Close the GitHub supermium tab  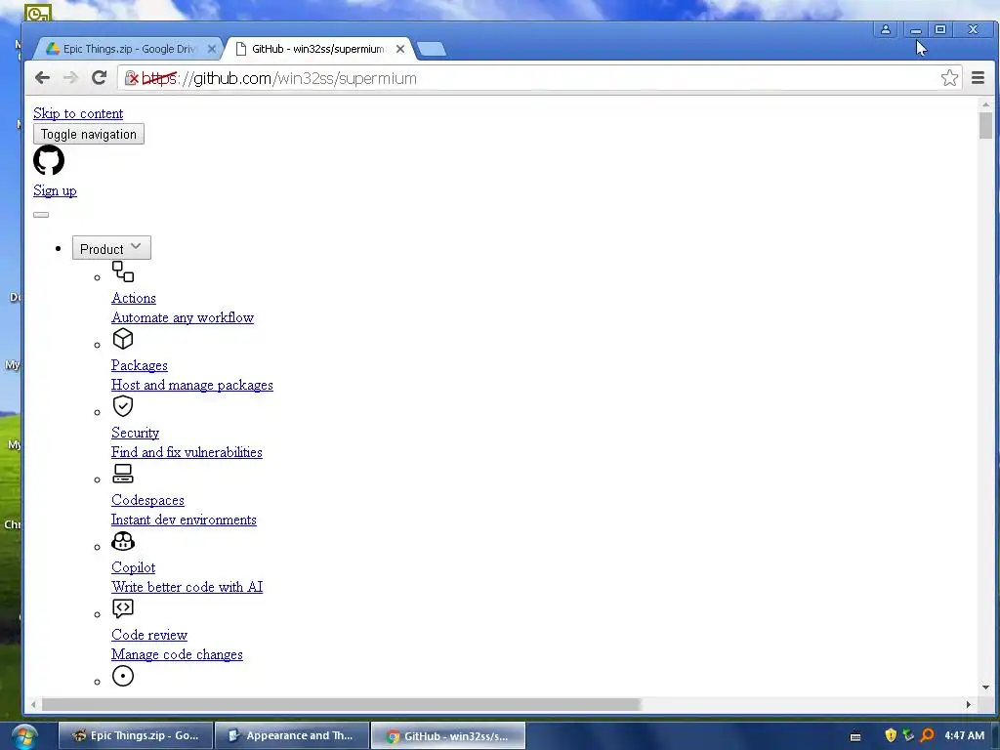(399, 49)
